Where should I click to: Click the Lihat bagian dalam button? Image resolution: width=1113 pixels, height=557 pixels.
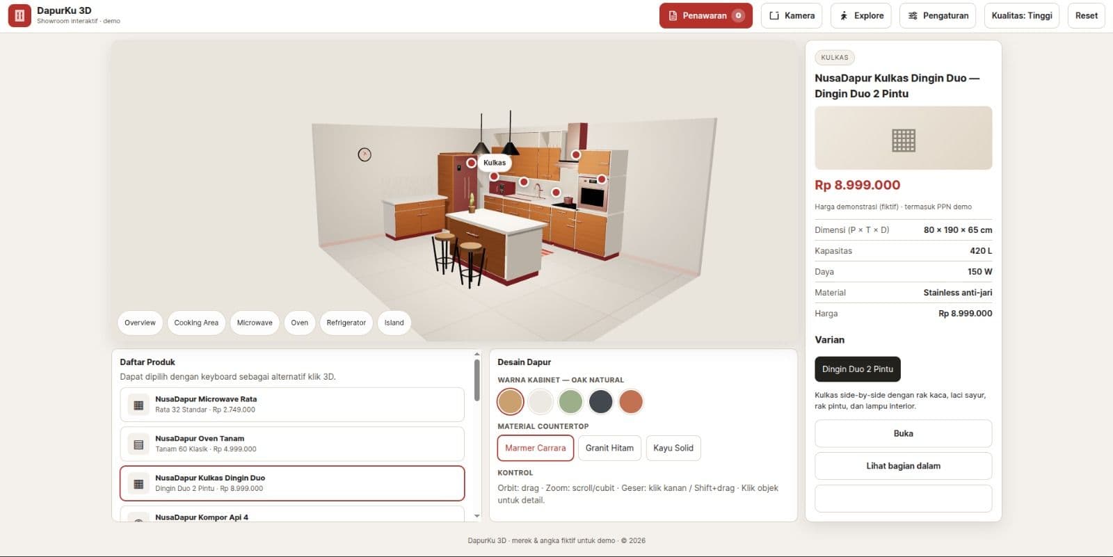(x=904, y=466)
